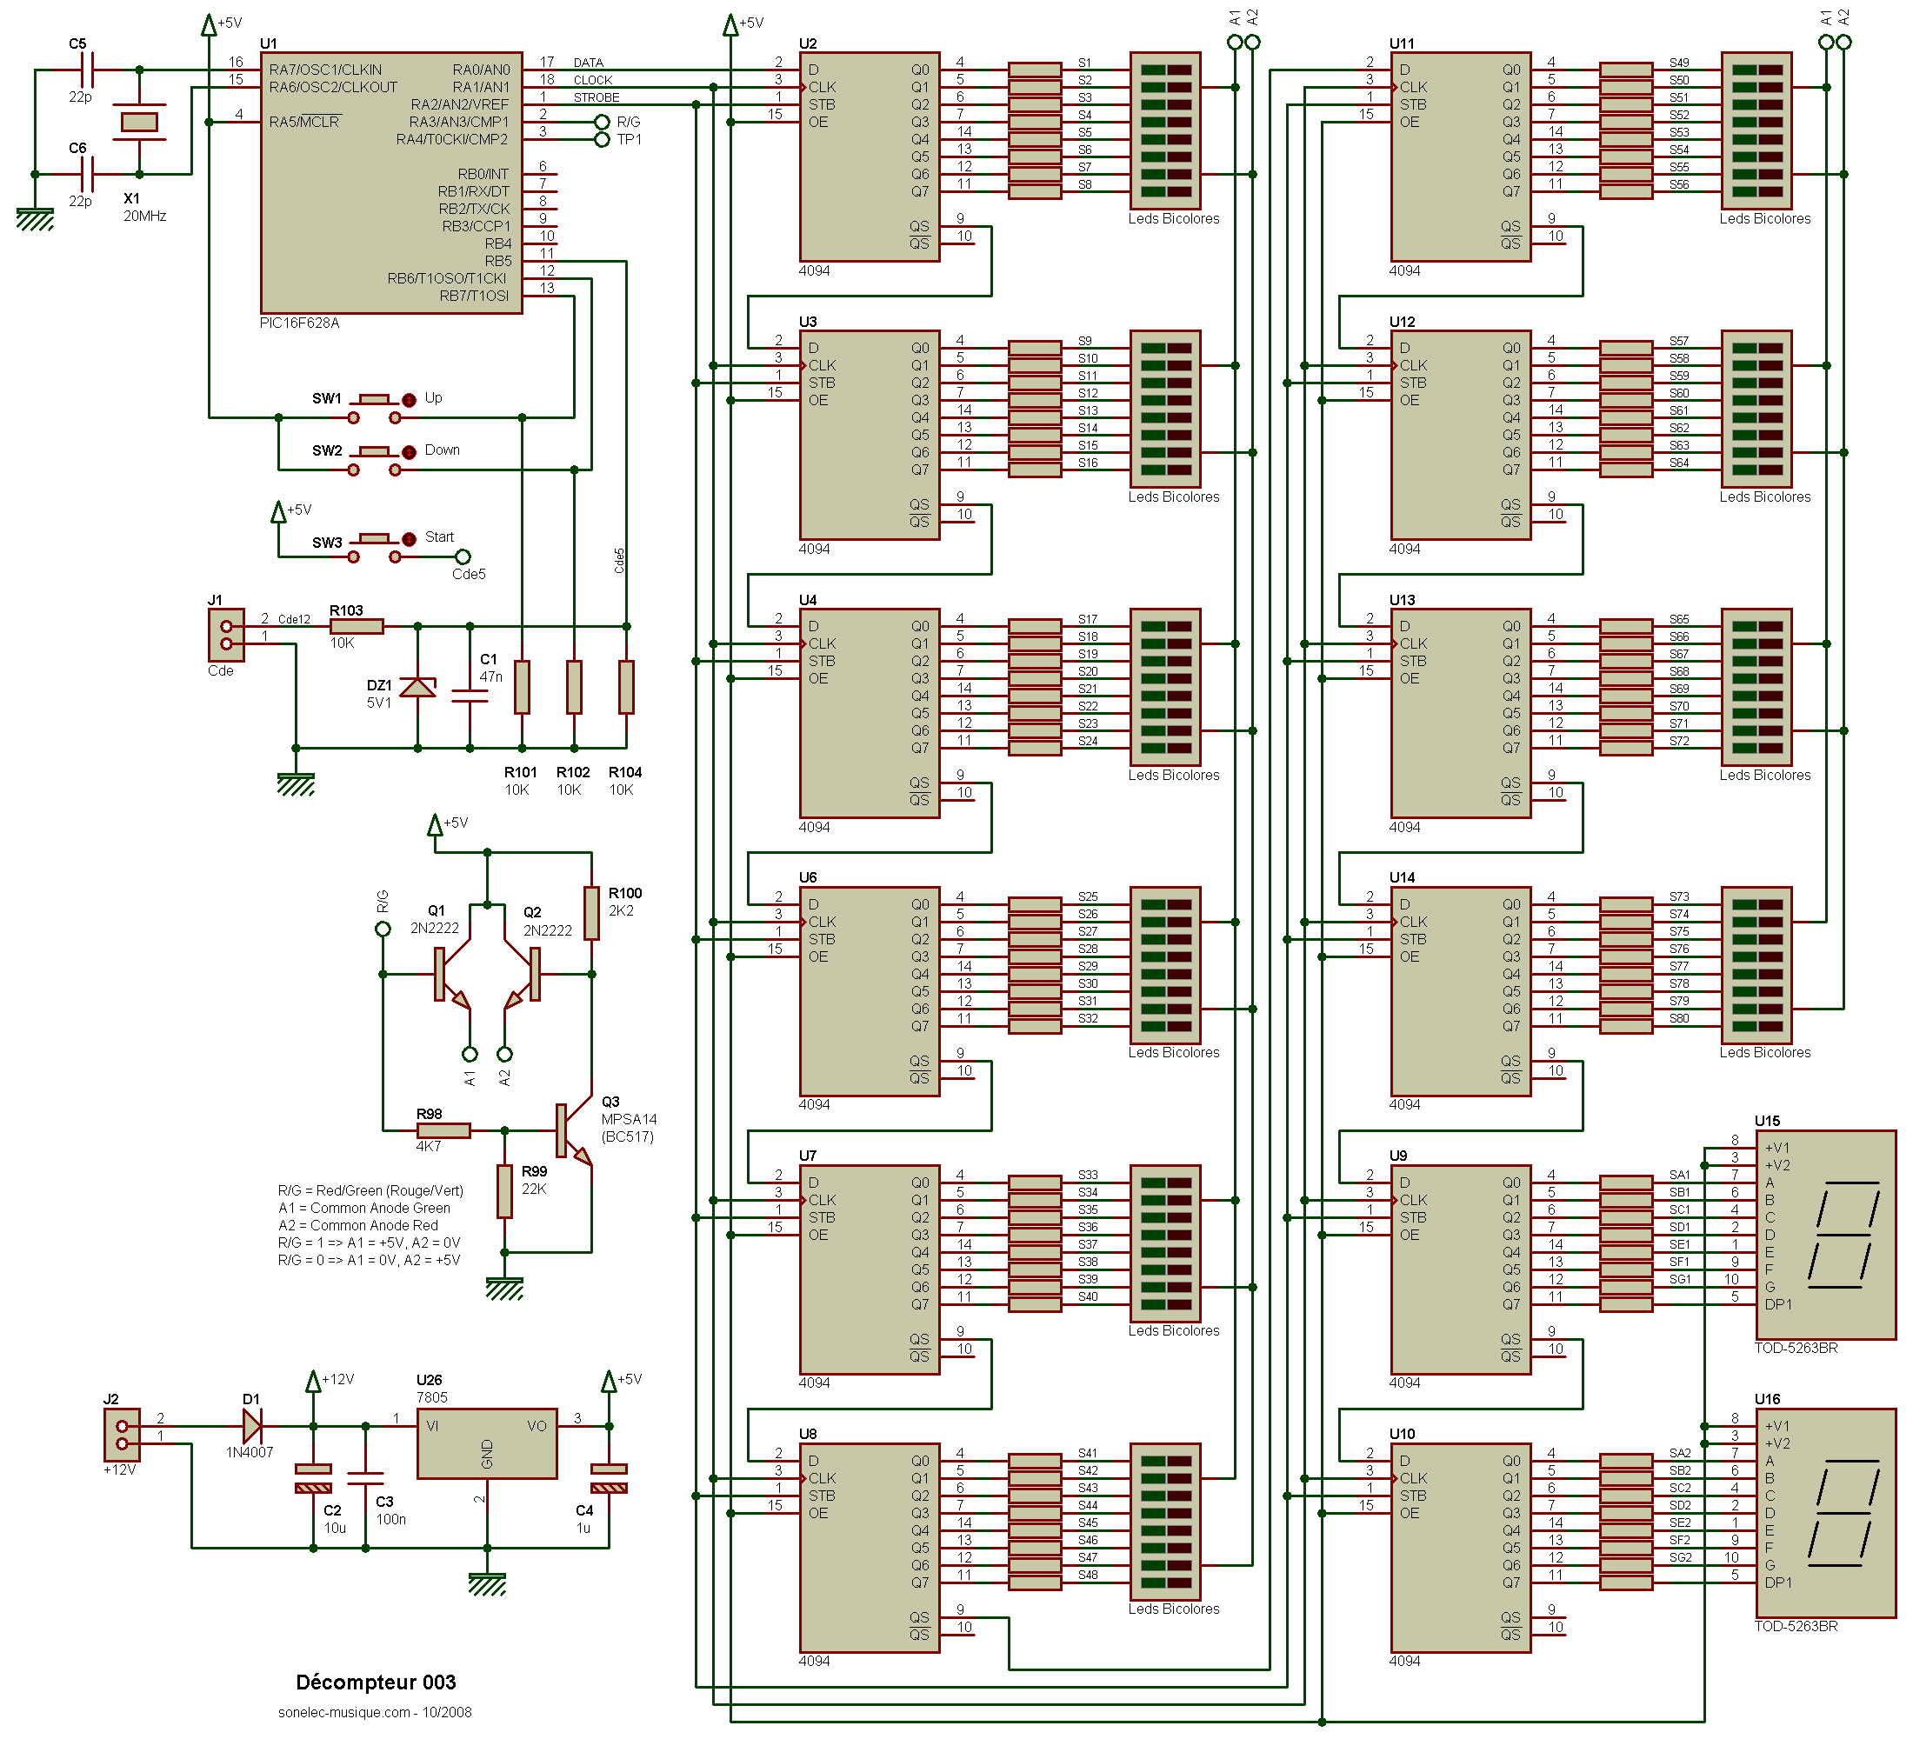
Task: Select capacitor C3 100n
Action: [365, 1478]
